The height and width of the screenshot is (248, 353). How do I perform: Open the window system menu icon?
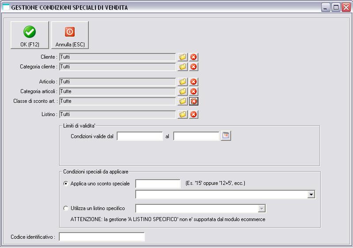[x=6, y=7]
